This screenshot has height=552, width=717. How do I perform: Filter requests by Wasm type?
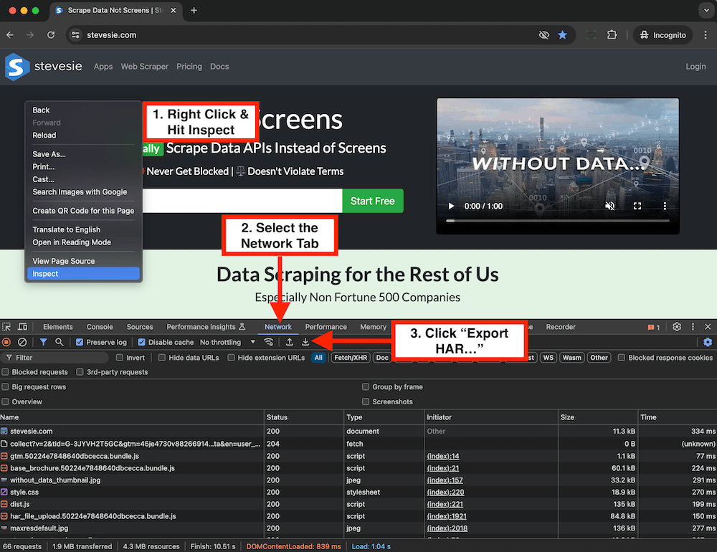(571, 358)
